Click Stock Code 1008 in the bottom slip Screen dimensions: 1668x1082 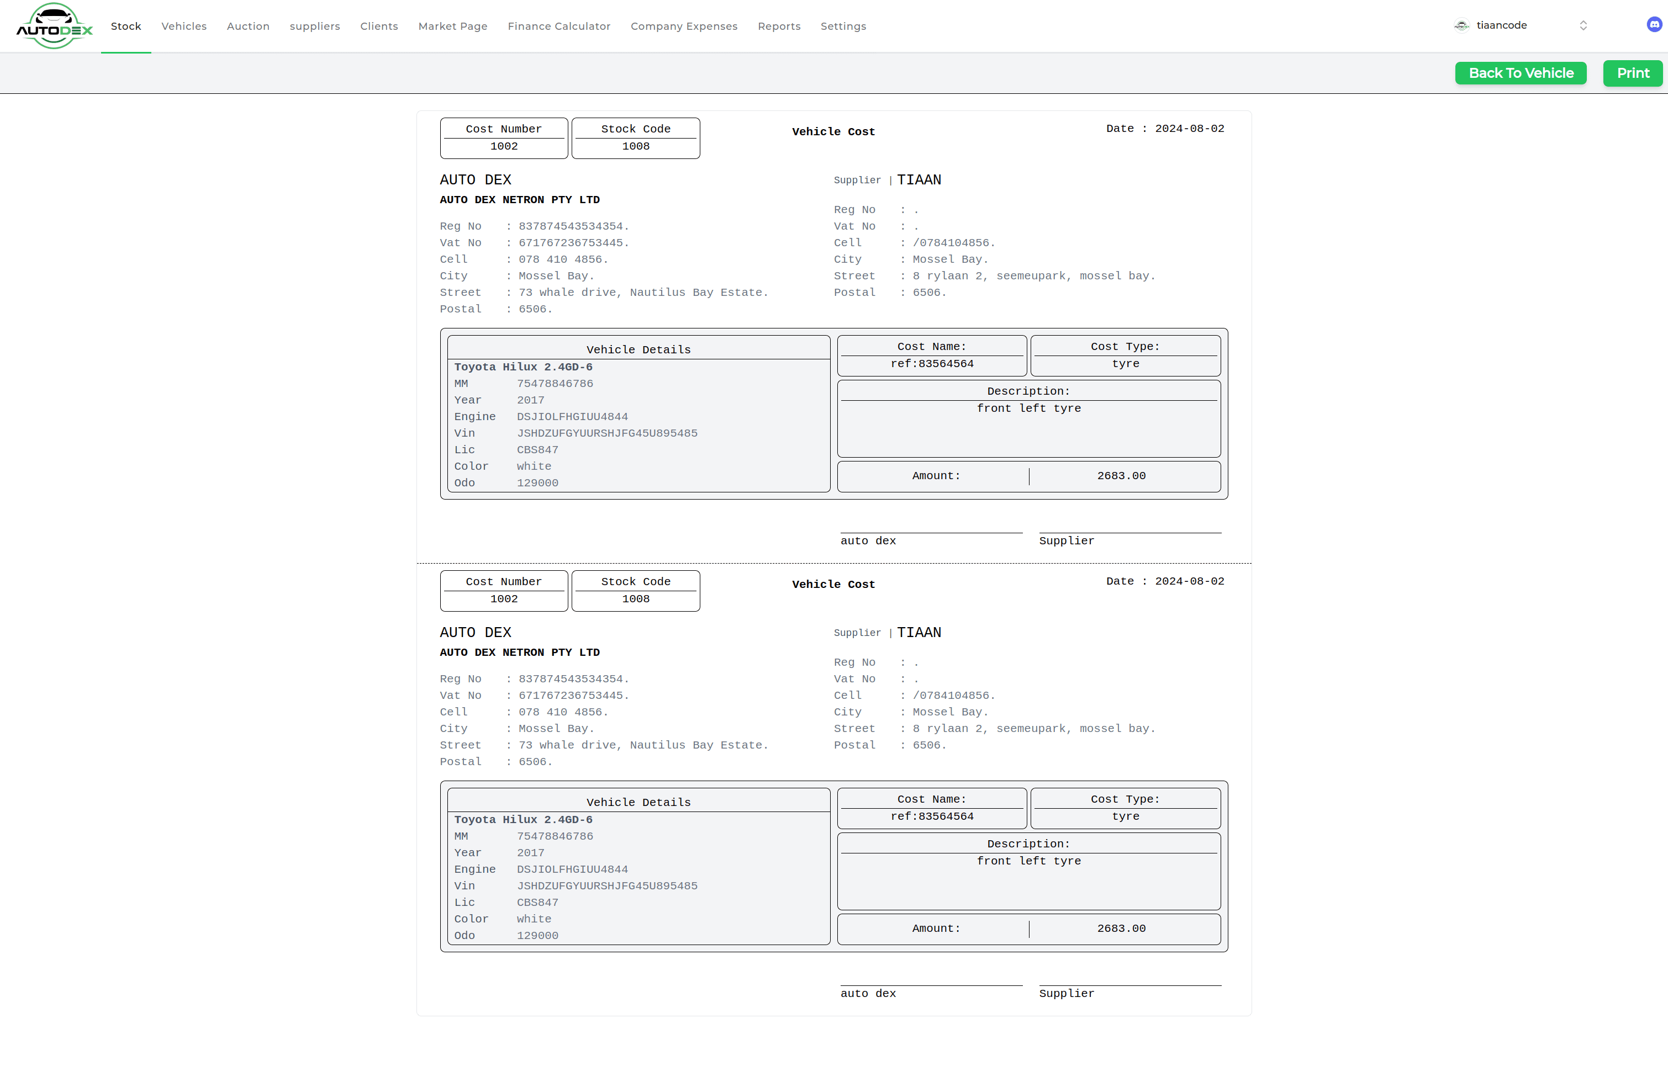tap(636, 599)
